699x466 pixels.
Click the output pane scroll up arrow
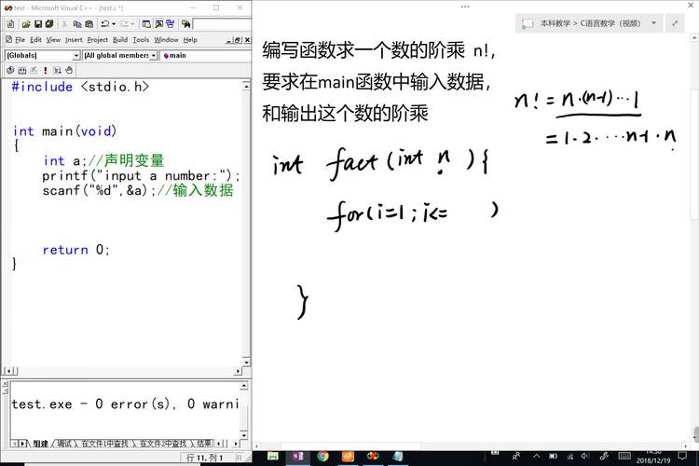point(244,386)
